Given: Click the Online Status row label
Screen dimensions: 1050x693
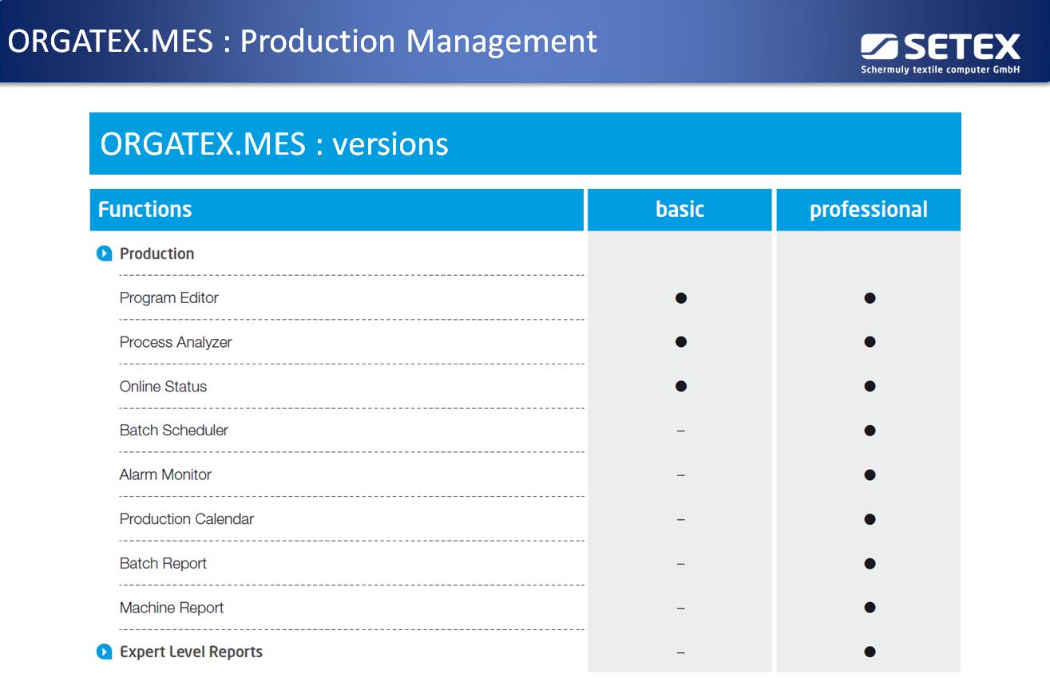Looking at the screenshot, I should click(163, 387).
